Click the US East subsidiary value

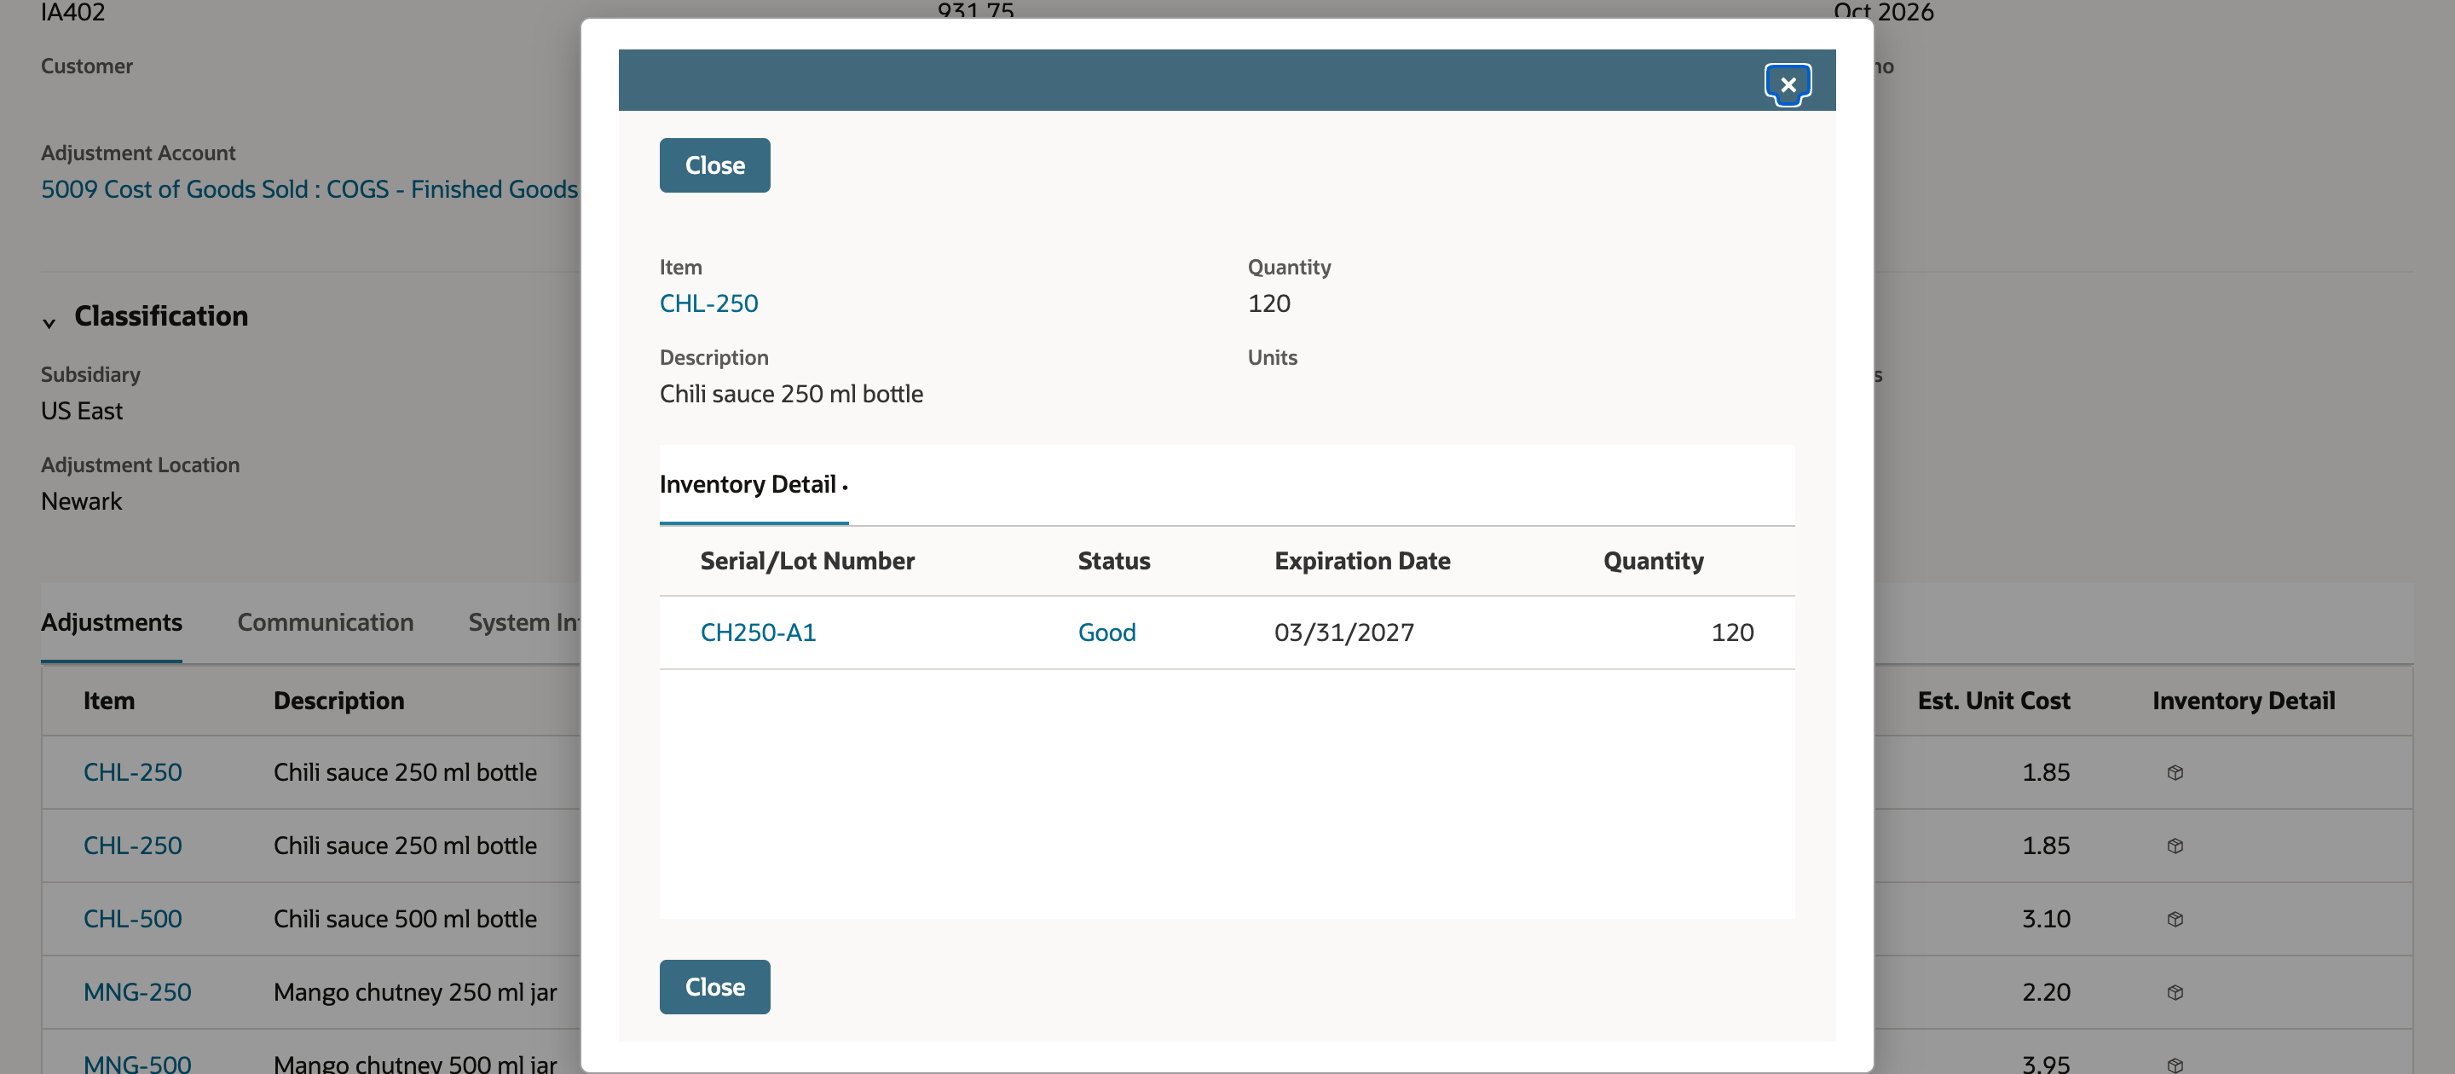81,411
